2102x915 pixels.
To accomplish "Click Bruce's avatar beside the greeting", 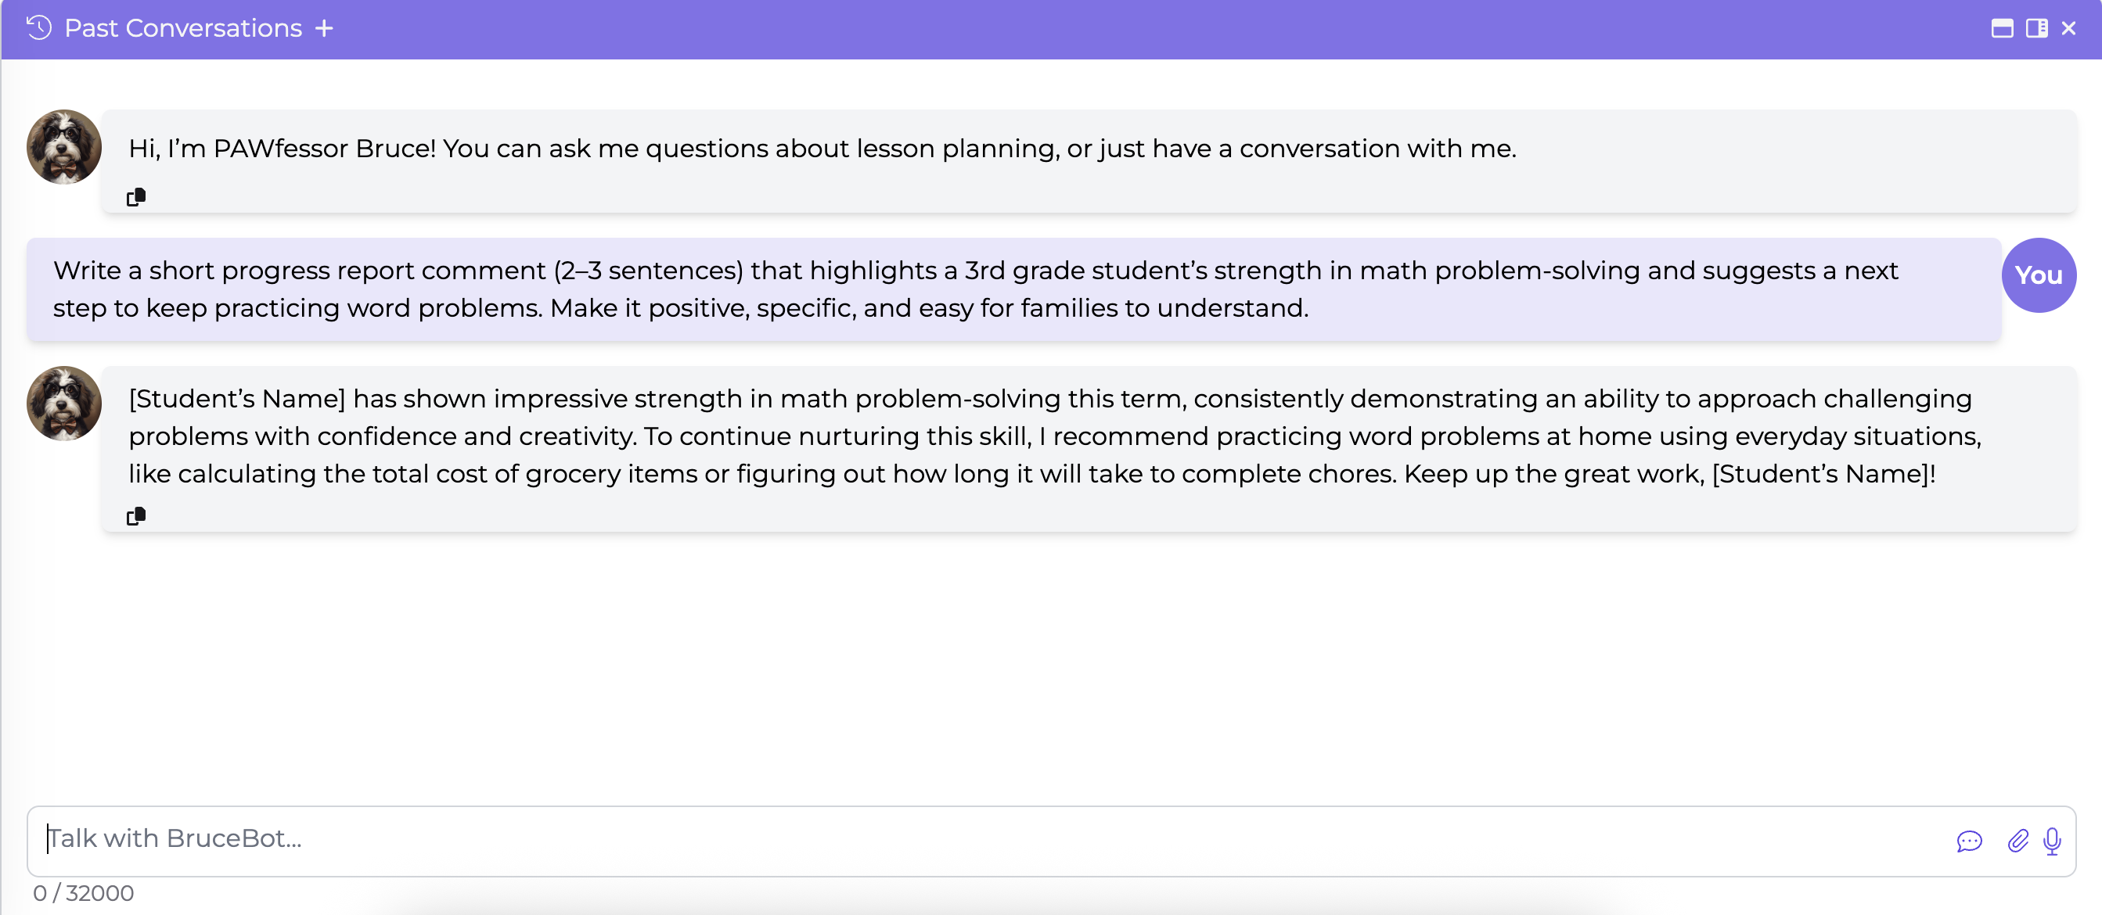I will click(x=63, y=148).
